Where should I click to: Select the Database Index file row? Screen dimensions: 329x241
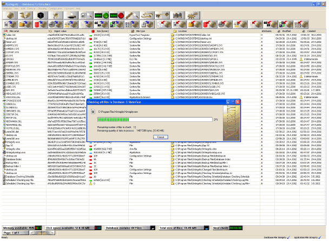[x=163, y=159]
